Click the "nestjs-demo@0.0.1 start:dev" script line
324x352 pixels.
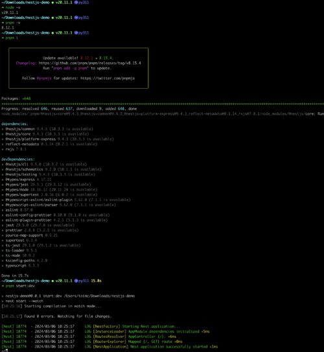coord(68,296)
